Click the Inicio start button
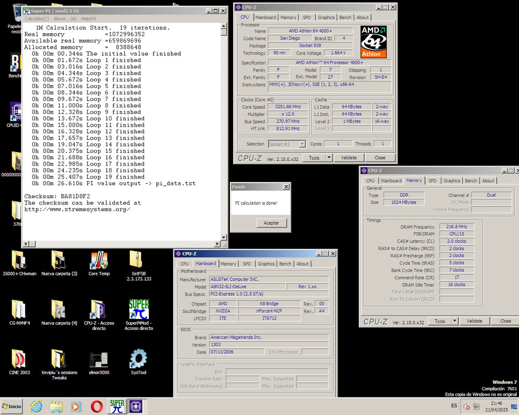The width and height of the screenshot is (519, 415). tap(11, 406)
